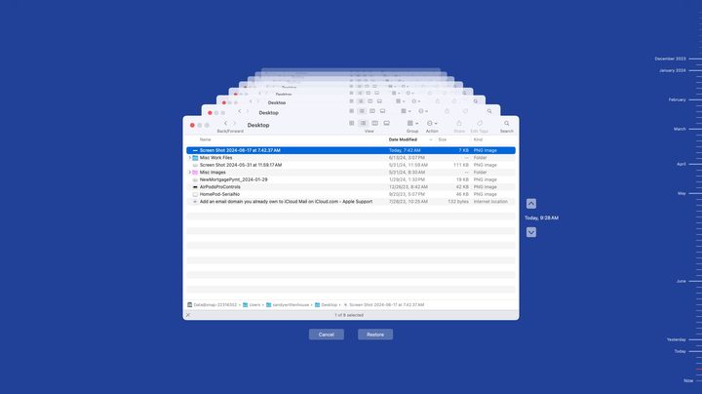This screenshot has height=394, width=702.
Task: Expand the Misc Work Files folder
Action: (x=190, y=158)
